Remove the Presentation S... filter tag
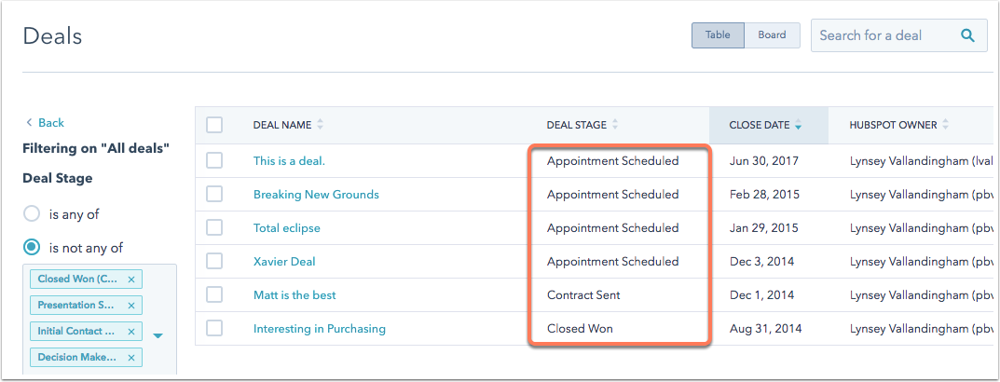 point(130,306)
